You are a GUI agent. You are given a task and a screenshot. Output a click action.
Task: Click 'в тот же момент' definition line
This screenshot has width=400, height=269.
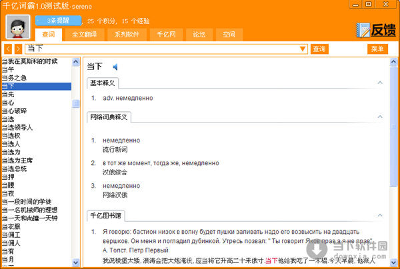(x=161, y=163)
